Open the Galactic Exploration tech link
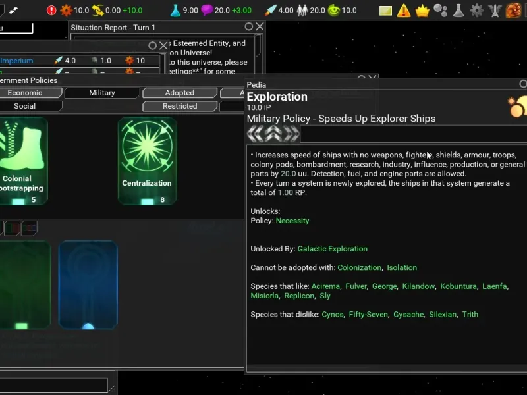Image resolution: width=527 pixels, height=395 pixels. [x=333, y=249]
